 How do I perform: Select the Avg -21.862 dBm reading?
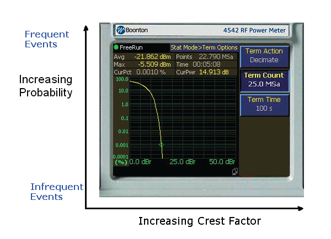point(142,57)
